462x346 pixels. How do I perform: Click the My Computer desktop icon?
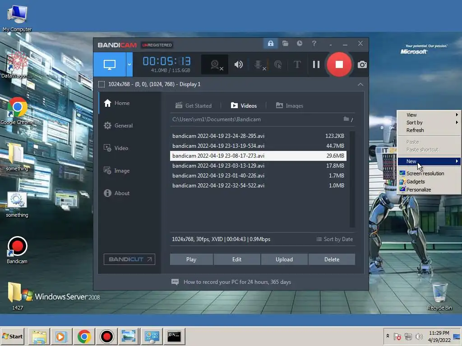pos(17,18)
